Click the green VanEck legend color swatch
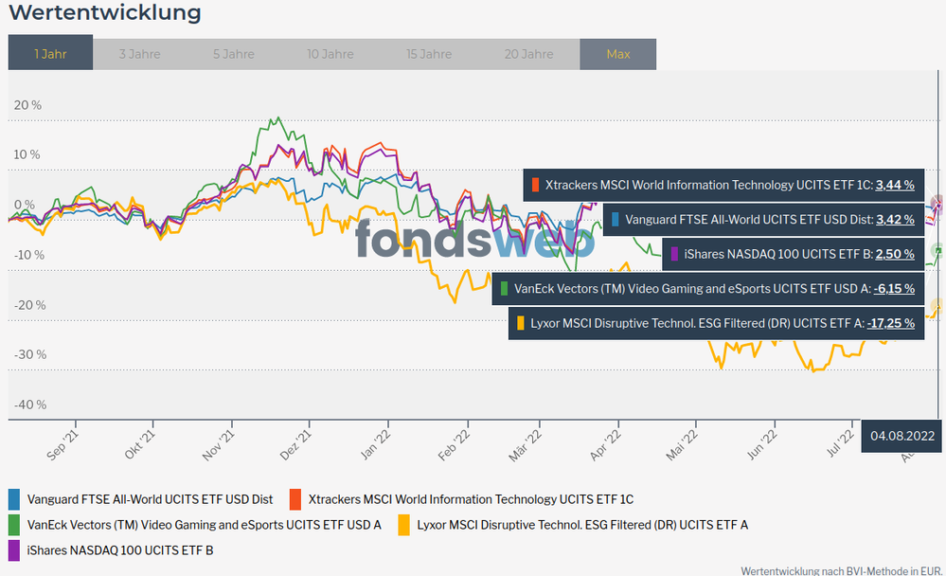The image size is (946, 576). click(x=14, y=524)
